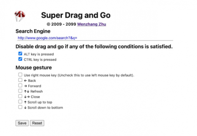Image resolution: width=197 pixels, height=136 pixels.
Task: Click the Search Engine heading
Action: coord(33,31)
